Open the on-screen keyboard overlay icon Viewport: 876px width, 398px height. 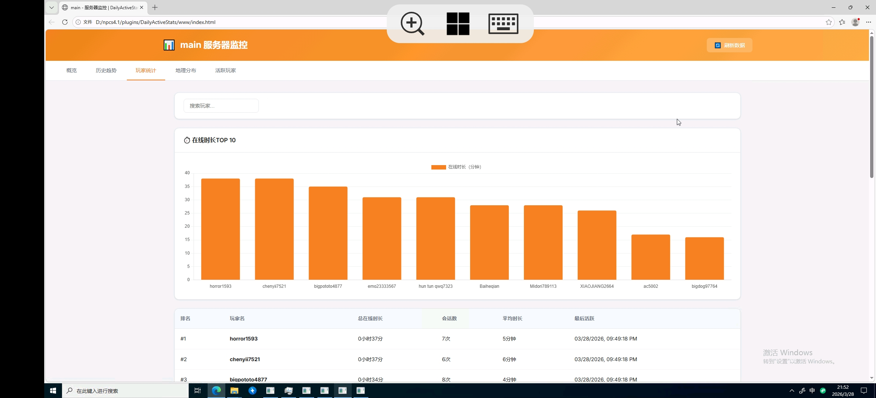503,24
